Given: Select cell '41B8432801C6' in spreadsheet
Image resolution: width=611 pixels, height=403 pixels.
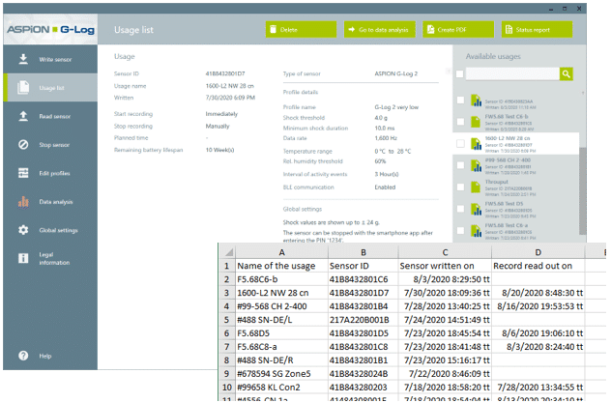Looking at the screenshot, I should point(364,279).
